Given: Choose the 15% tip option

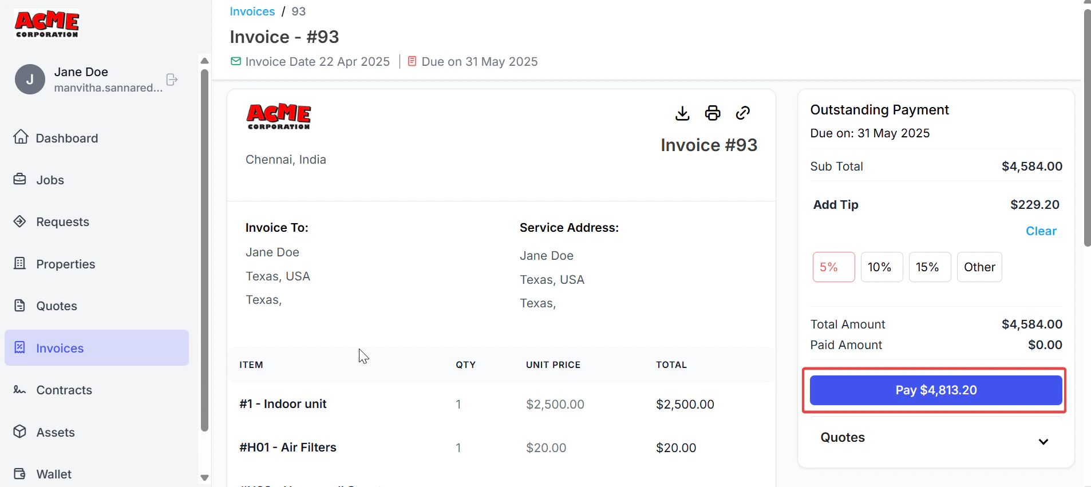Looking at the screenshot, I should 930,267.
